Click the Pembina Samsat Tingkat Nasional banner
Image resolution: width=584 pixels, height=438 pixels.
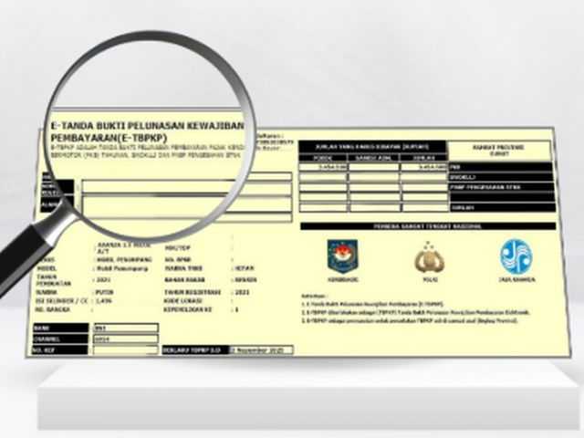tap(426, 225)
